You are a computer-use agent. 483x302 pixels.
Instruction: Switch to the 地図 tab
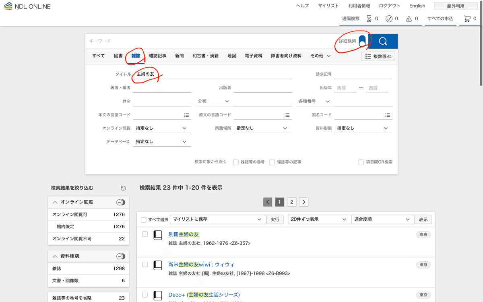point(232,56)
